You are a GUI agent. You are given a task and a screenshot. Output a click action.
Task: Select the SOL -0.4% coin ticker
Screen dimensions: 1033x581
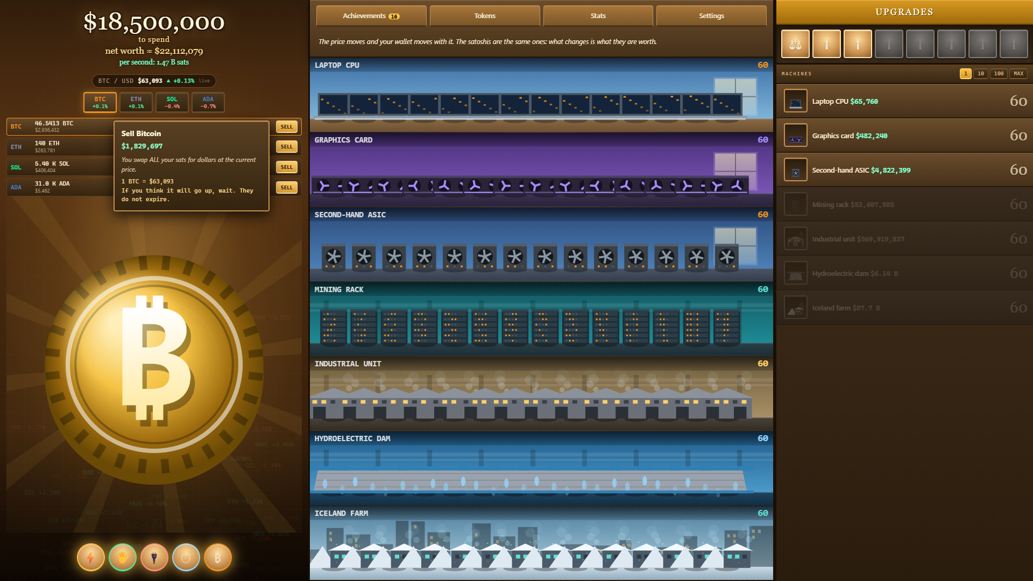tap(172, 103)
